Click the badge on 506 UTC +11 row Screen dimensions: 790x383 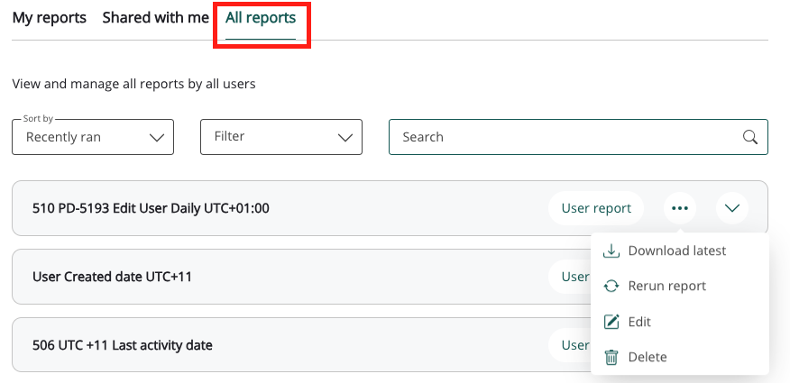[570, 345]
